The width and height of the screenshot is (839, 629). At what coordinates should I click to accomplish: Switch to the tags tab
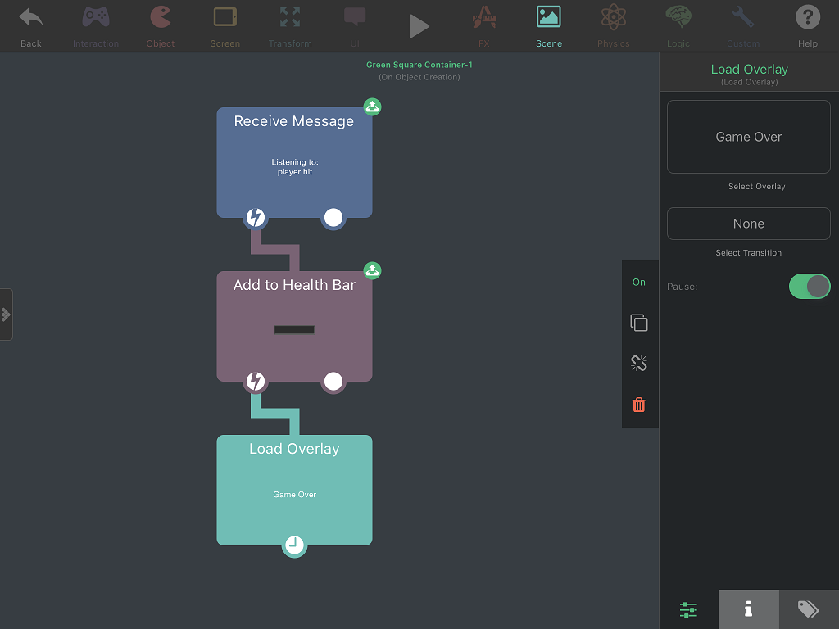809,609
